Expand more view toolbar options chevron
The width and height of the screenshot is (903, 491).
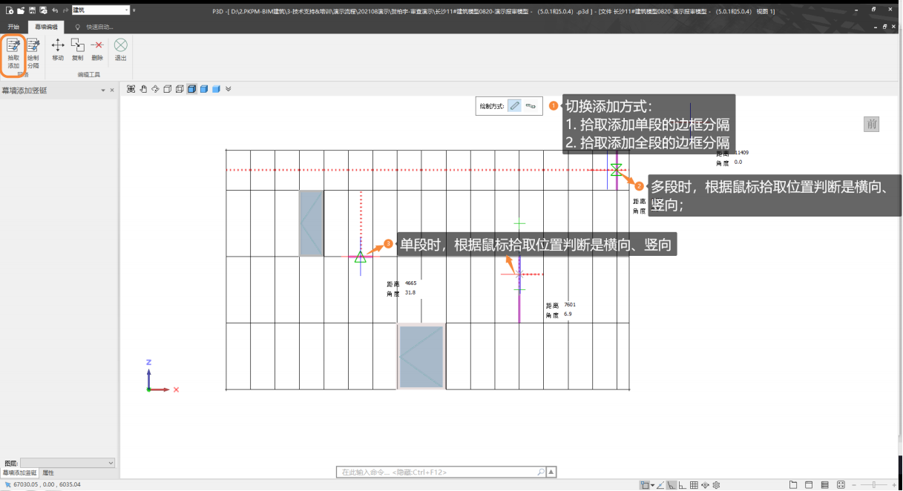pyautogui.click(x=229, y=89)
